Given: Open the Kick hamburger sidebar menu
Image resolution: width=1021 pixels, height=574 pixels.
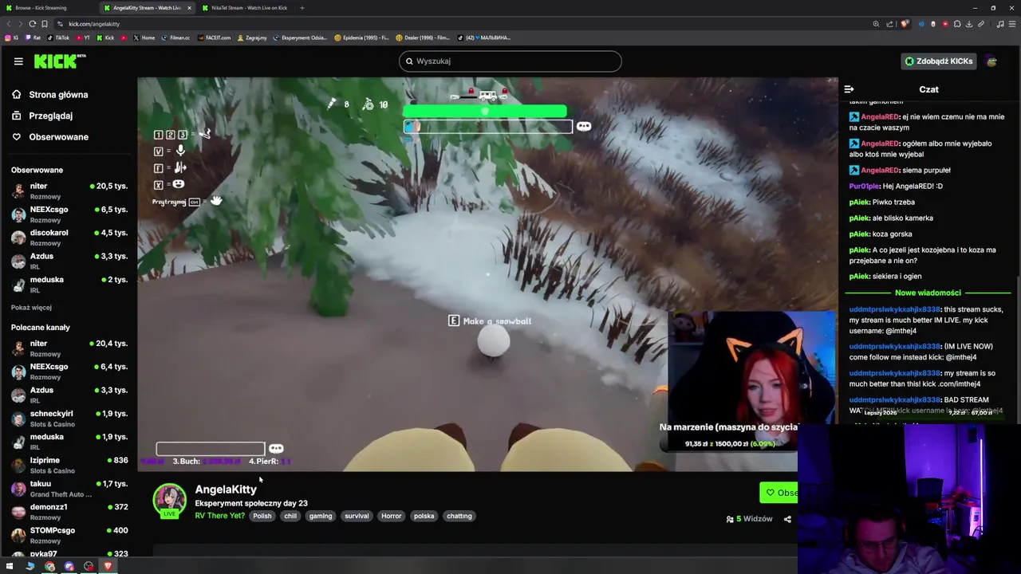Looking at the screenshot, I should pyautogui.click(x=18, y=61).
